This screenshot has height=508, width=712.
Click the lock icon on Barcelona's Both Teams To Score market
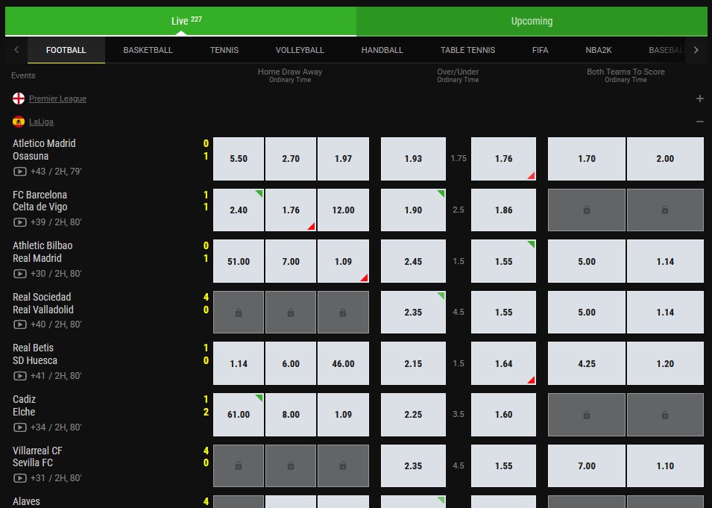[587, 210]
